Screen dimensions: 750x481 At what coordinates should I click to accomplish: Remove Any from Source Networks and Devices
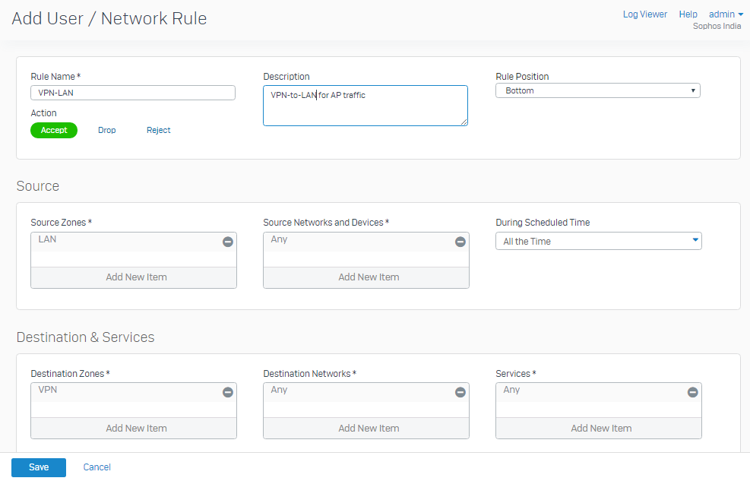pos(460,241)
